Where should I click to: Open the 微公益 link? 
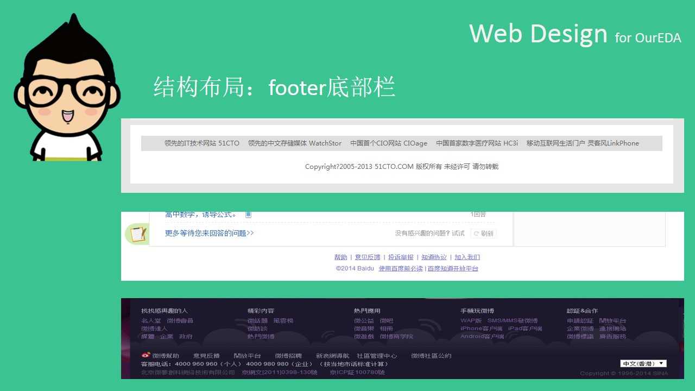pos(364,321)
